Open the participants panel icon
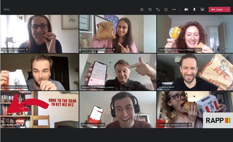Image resolution: width=233 pixels, height=142 pixels. [142, 9]
